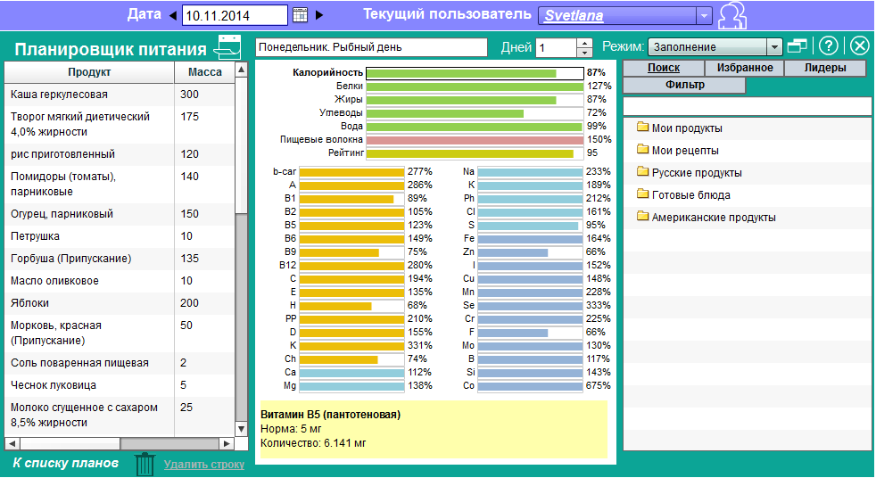
Task: Open the current user Svetlana dropdown
Action: click(x=704, y=15)
